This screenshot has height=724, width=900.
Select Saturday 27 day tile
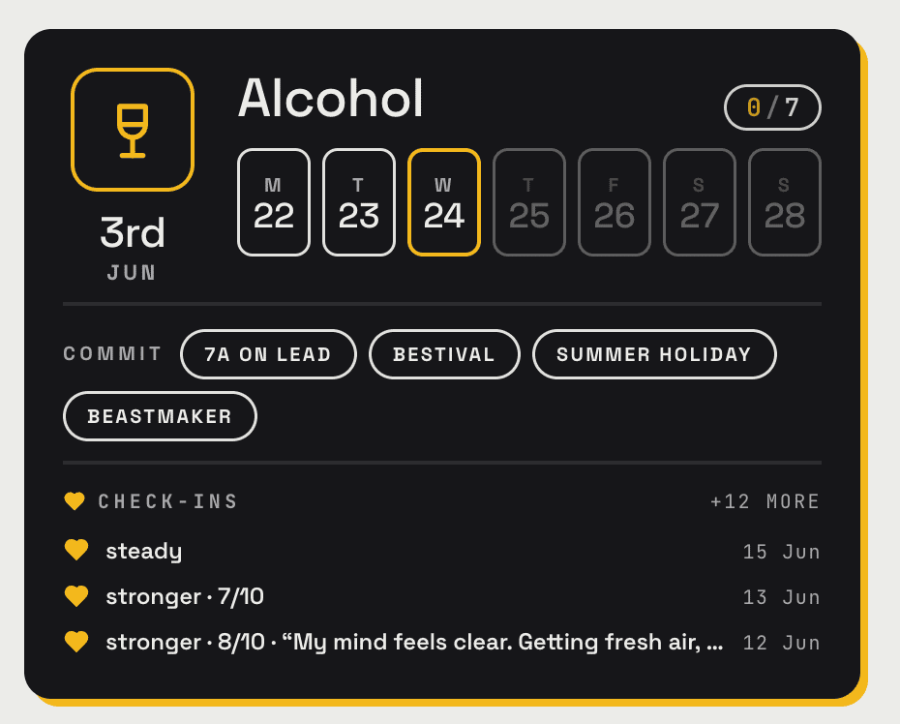tap(699, 202)
